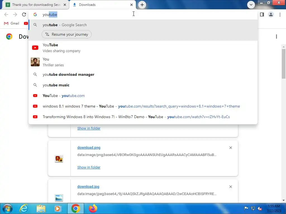Screen dimensions: 286x214
Task: Open the Action Center flag tray icon
Action: coord(246,208)
